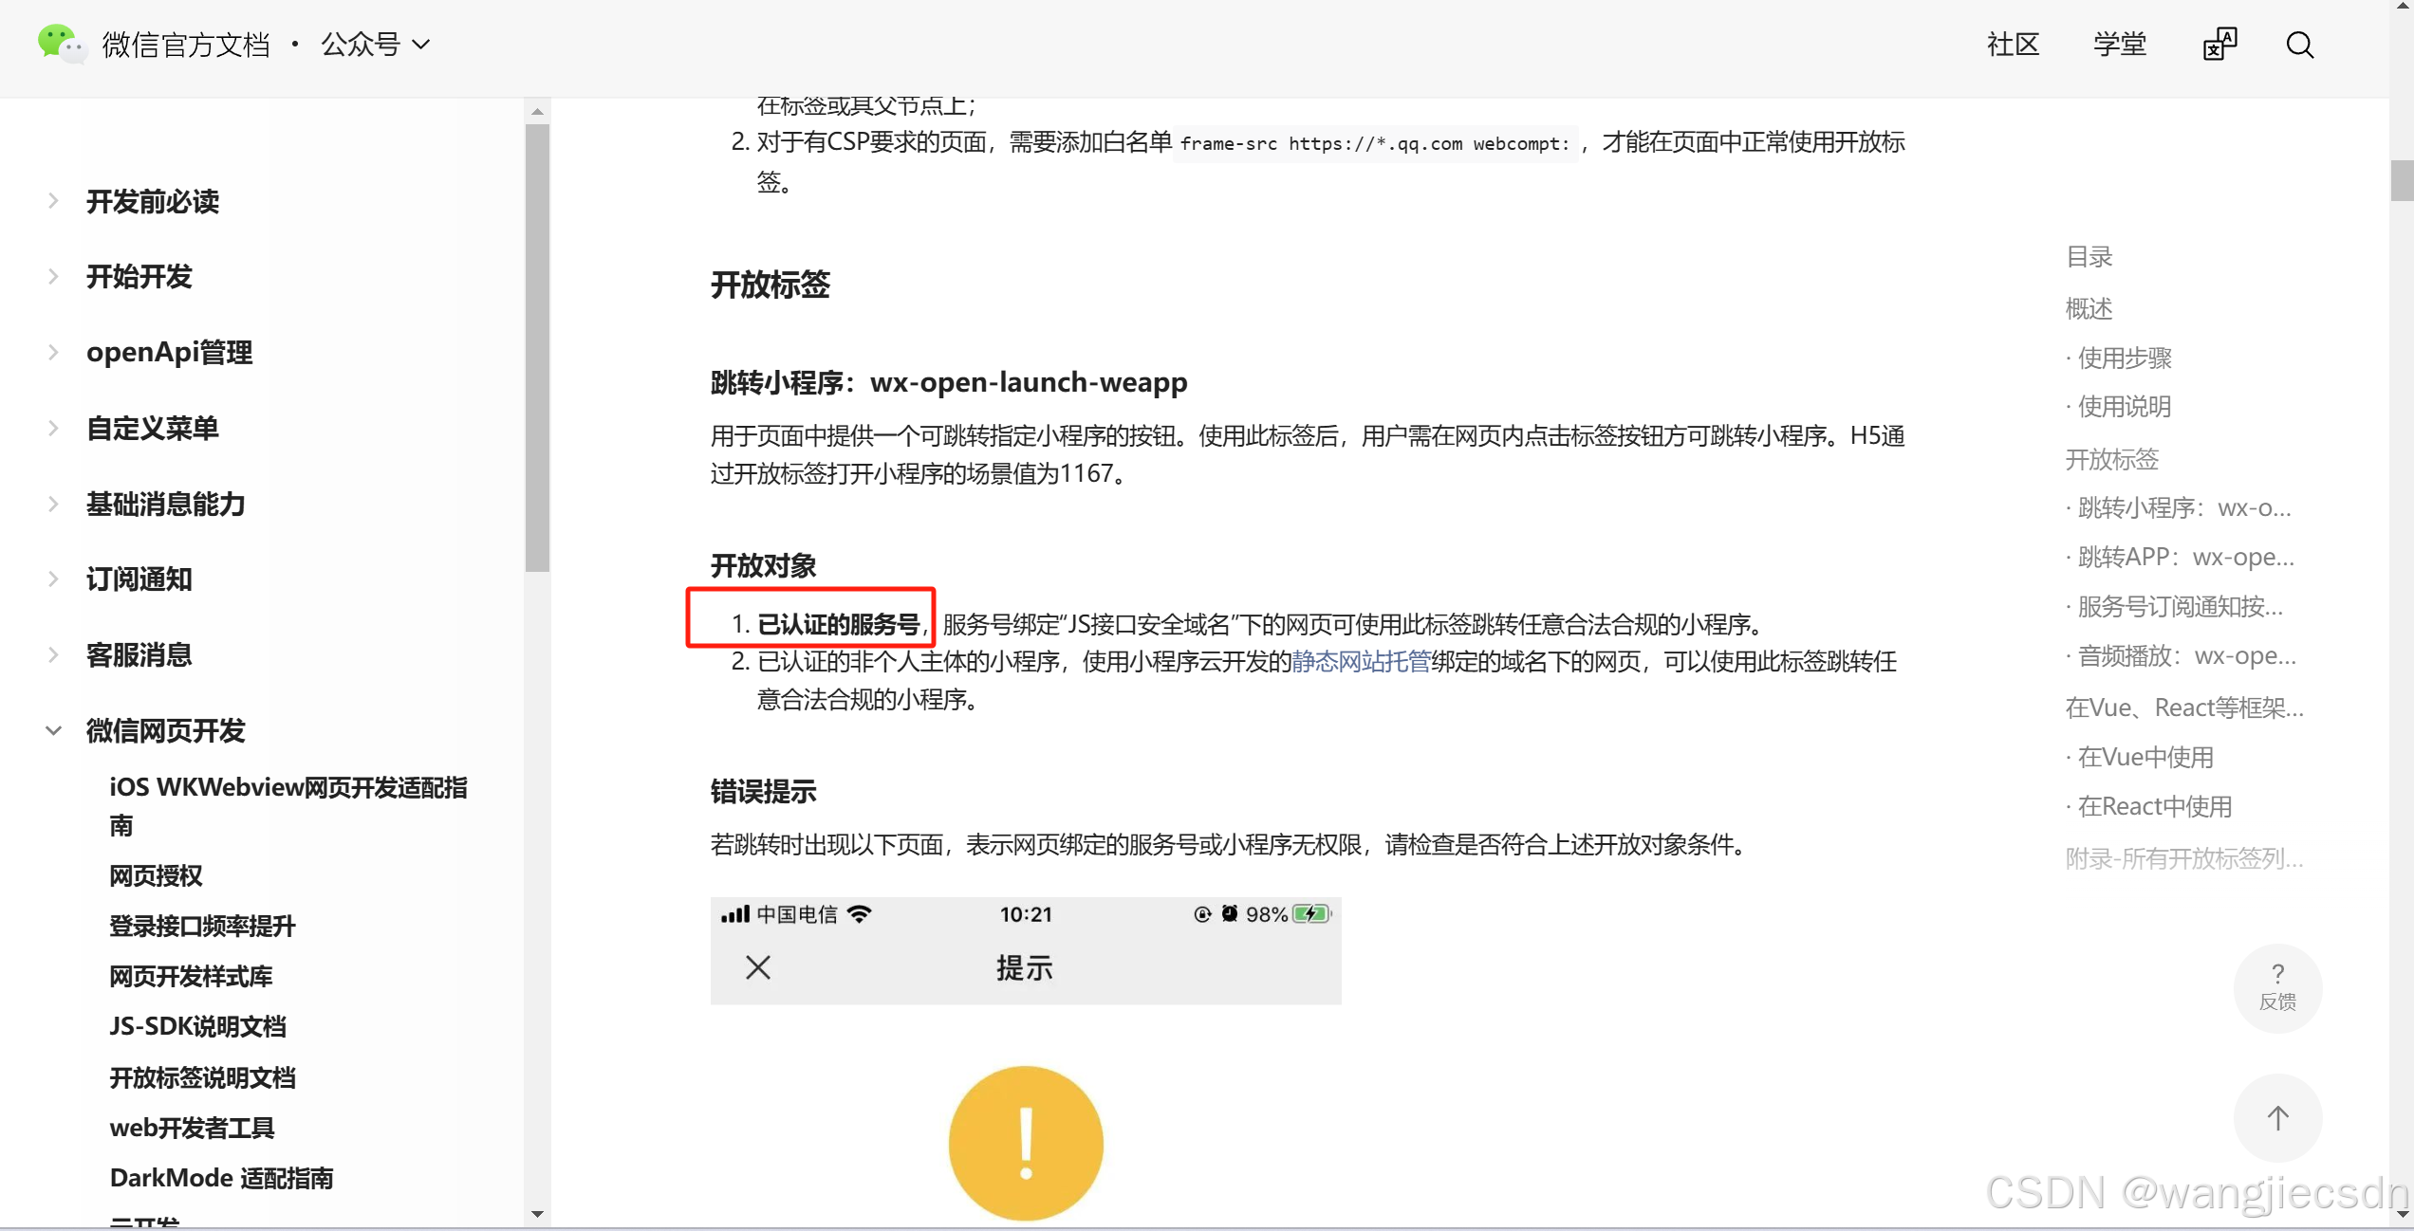Open the 社区 header menu item
This screenshot has height=1231, width=2414.
[2013, 45]
